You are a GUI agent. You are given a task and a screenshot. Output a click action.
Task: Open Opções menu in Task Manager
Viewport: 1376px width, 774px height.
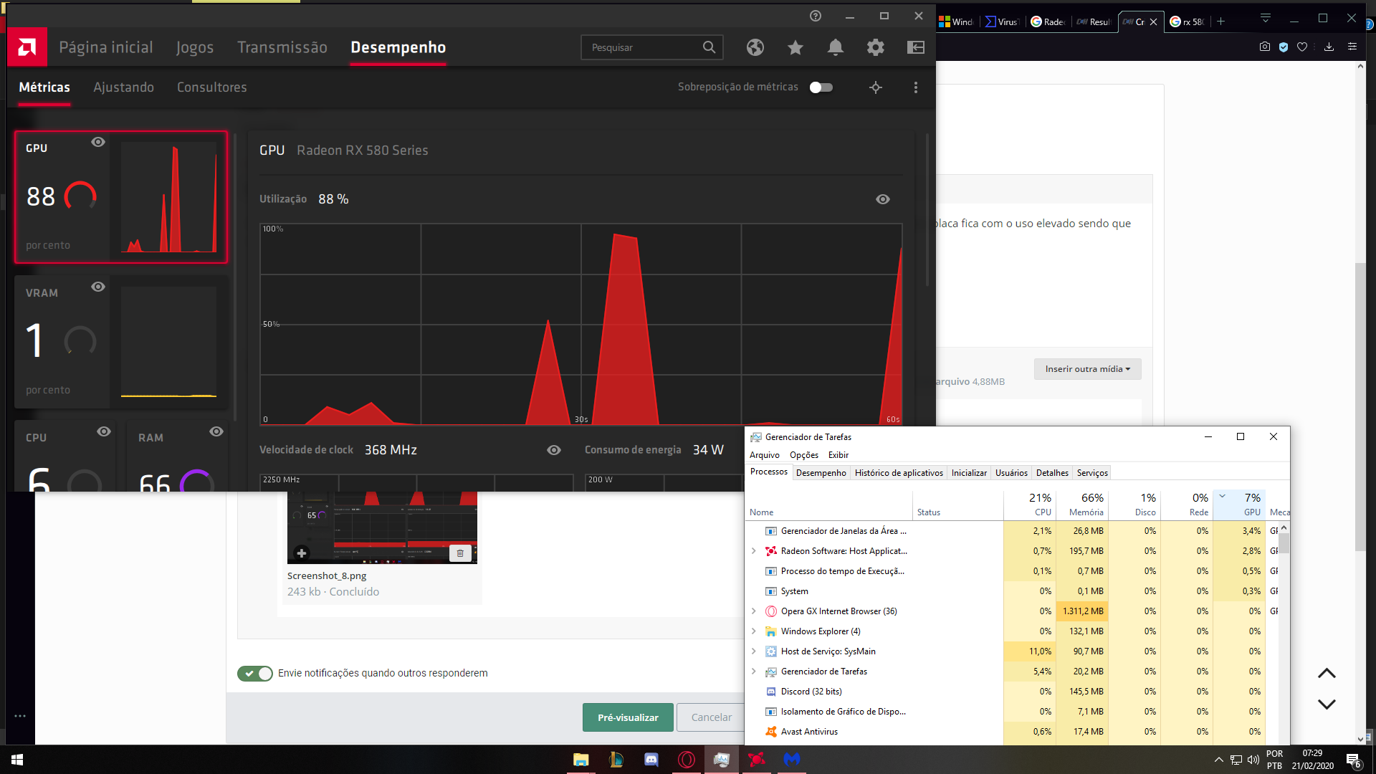[804, 455]
